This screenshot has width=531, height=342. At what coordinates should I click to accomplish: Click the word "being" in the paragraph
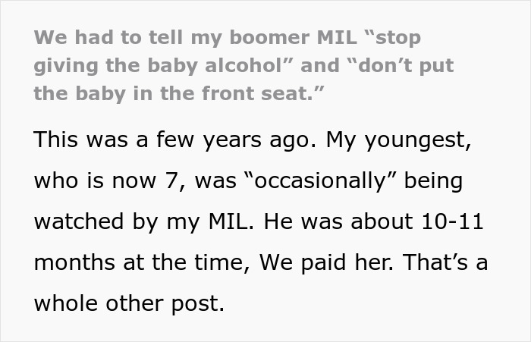click(x=433, y=182)
